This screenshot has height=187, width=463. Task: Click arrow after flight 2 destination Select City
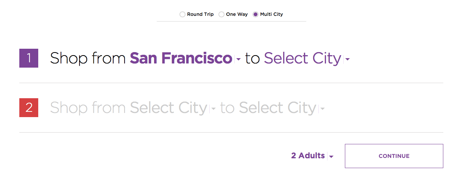[322, 109]
